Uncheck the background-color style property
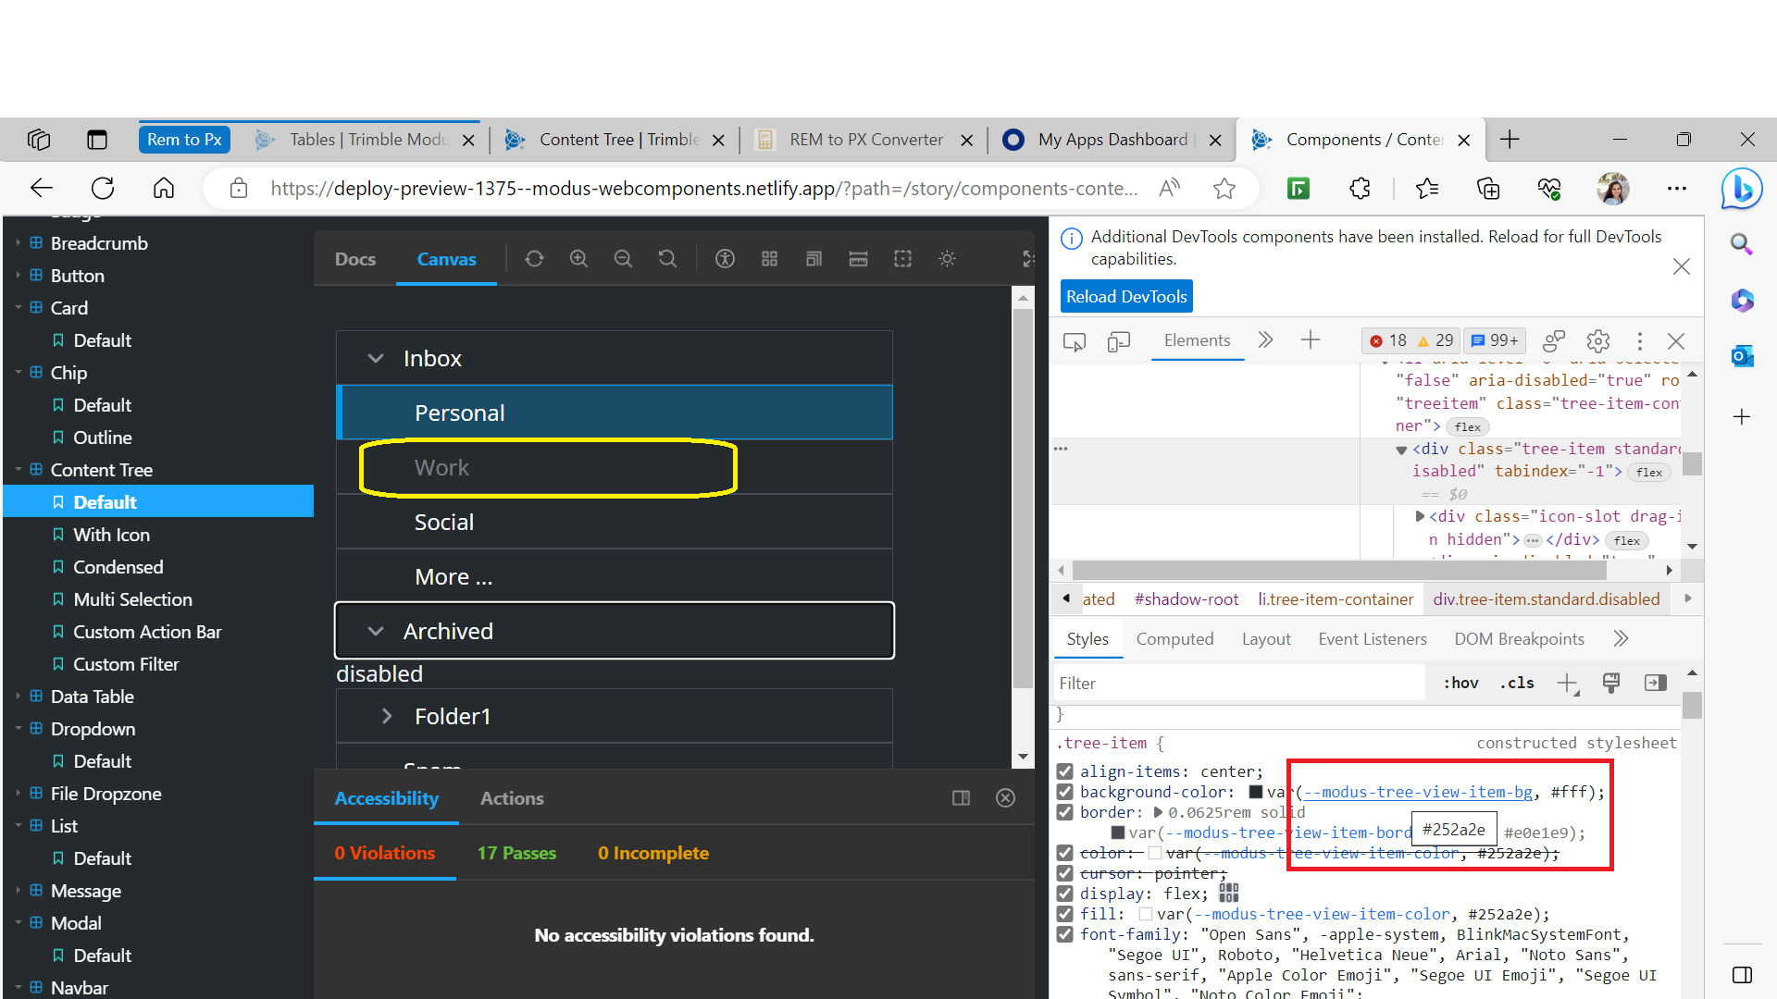 point(1065,792)
